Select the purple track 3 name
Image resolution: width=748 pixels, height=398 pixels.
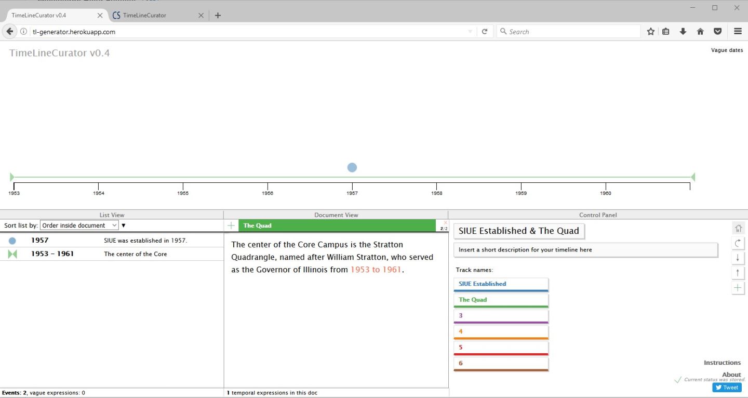(501, 316)
